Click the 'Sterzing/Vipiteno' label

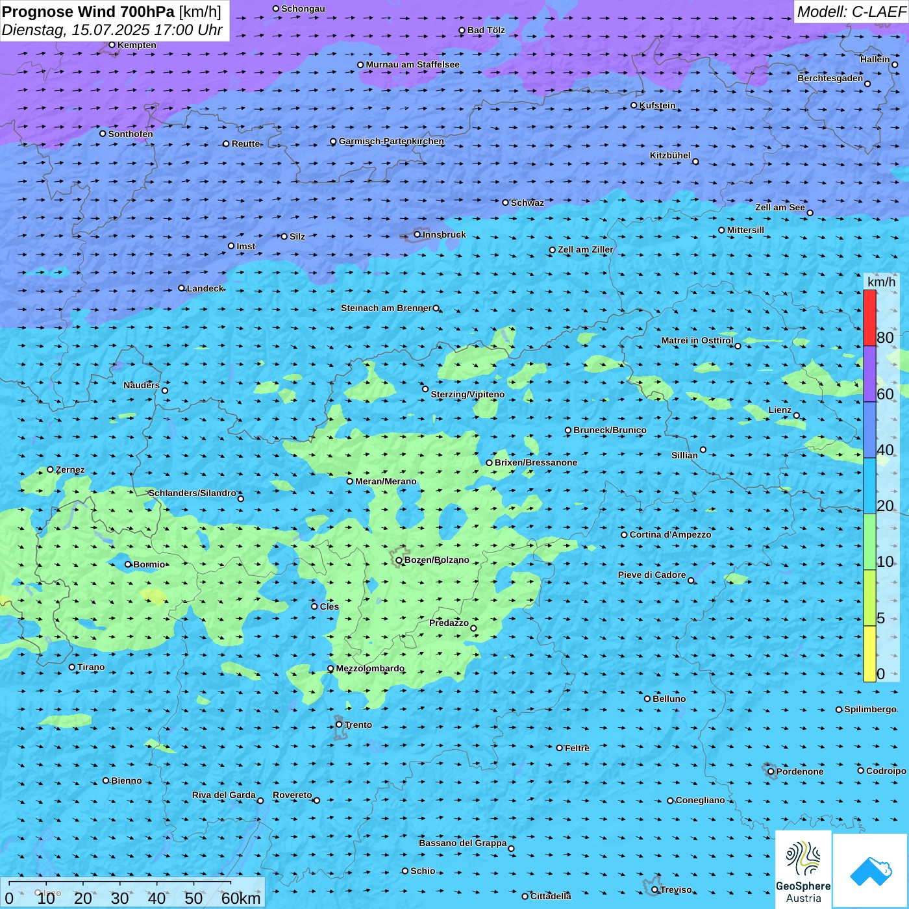pos(467,394)
